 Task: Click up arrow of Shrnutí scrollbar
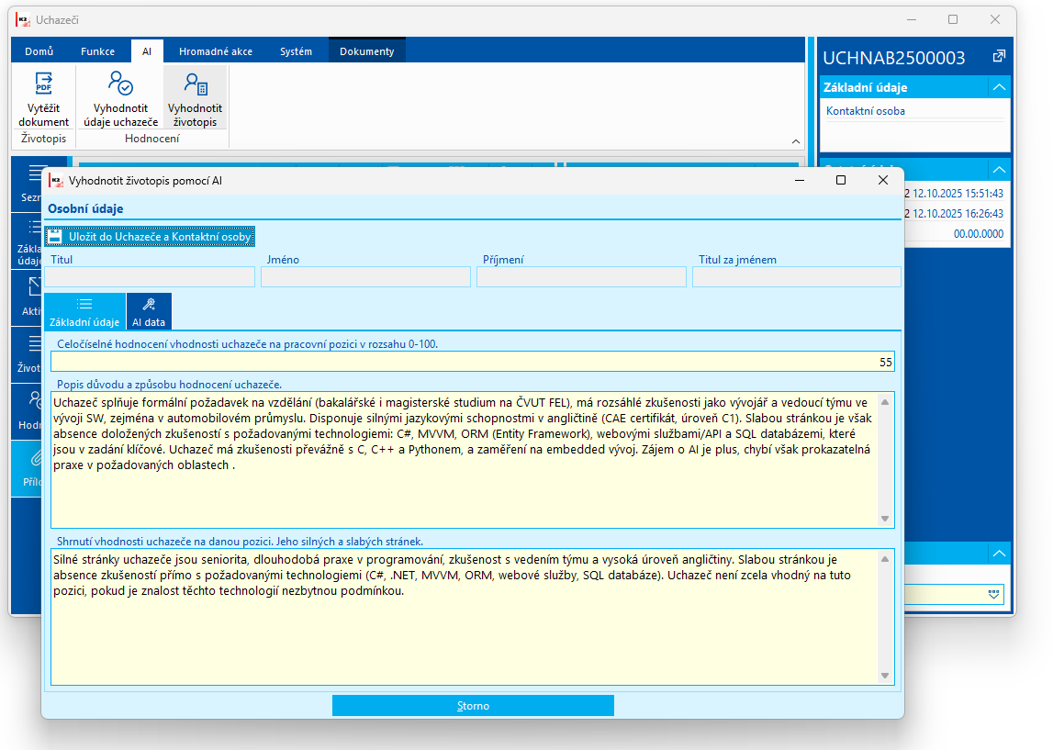coord(885,559)
